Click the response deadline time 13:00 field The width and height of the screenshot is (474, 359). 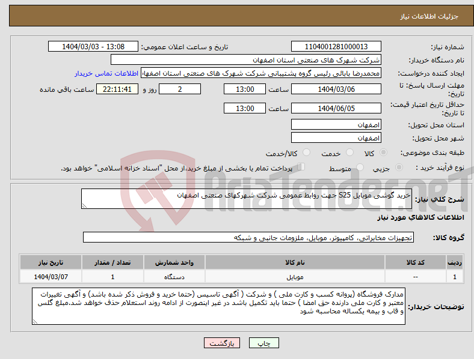(x=245, y=89)
